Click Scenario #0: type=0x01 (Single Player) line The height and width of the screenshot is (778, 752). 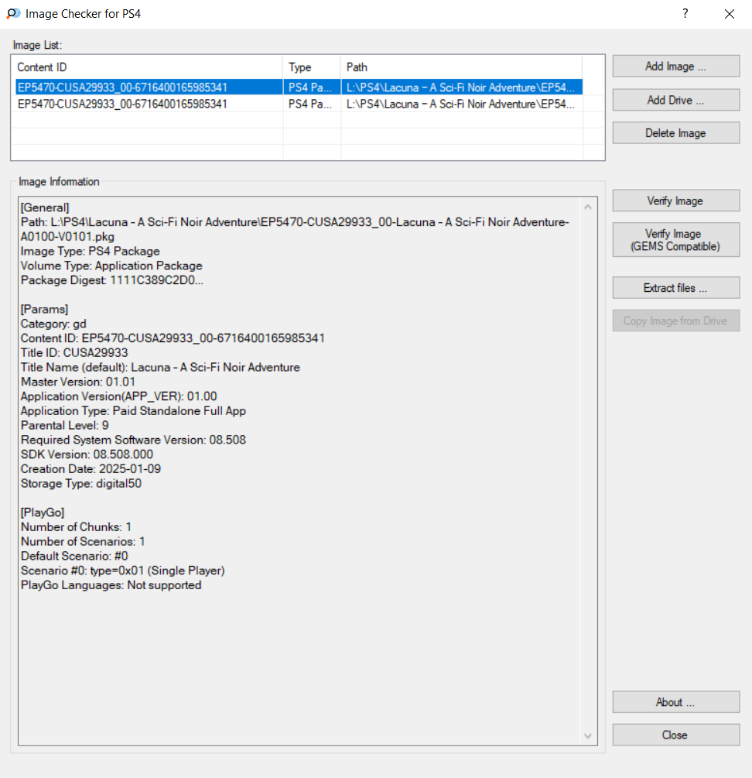coord(123,570)
